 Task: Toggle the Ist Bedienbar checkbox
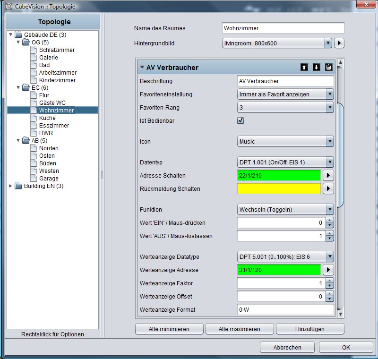tap(241, 120)
